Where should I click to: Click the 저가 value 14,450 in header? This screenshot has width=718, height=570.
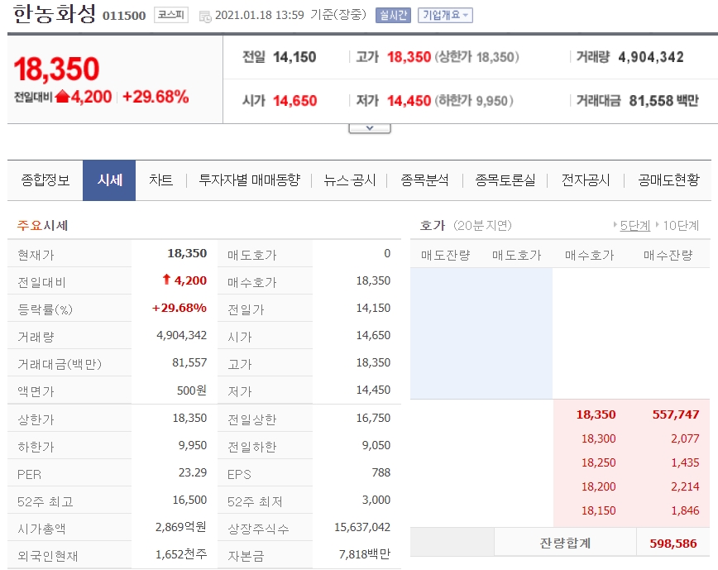(409, 101)
